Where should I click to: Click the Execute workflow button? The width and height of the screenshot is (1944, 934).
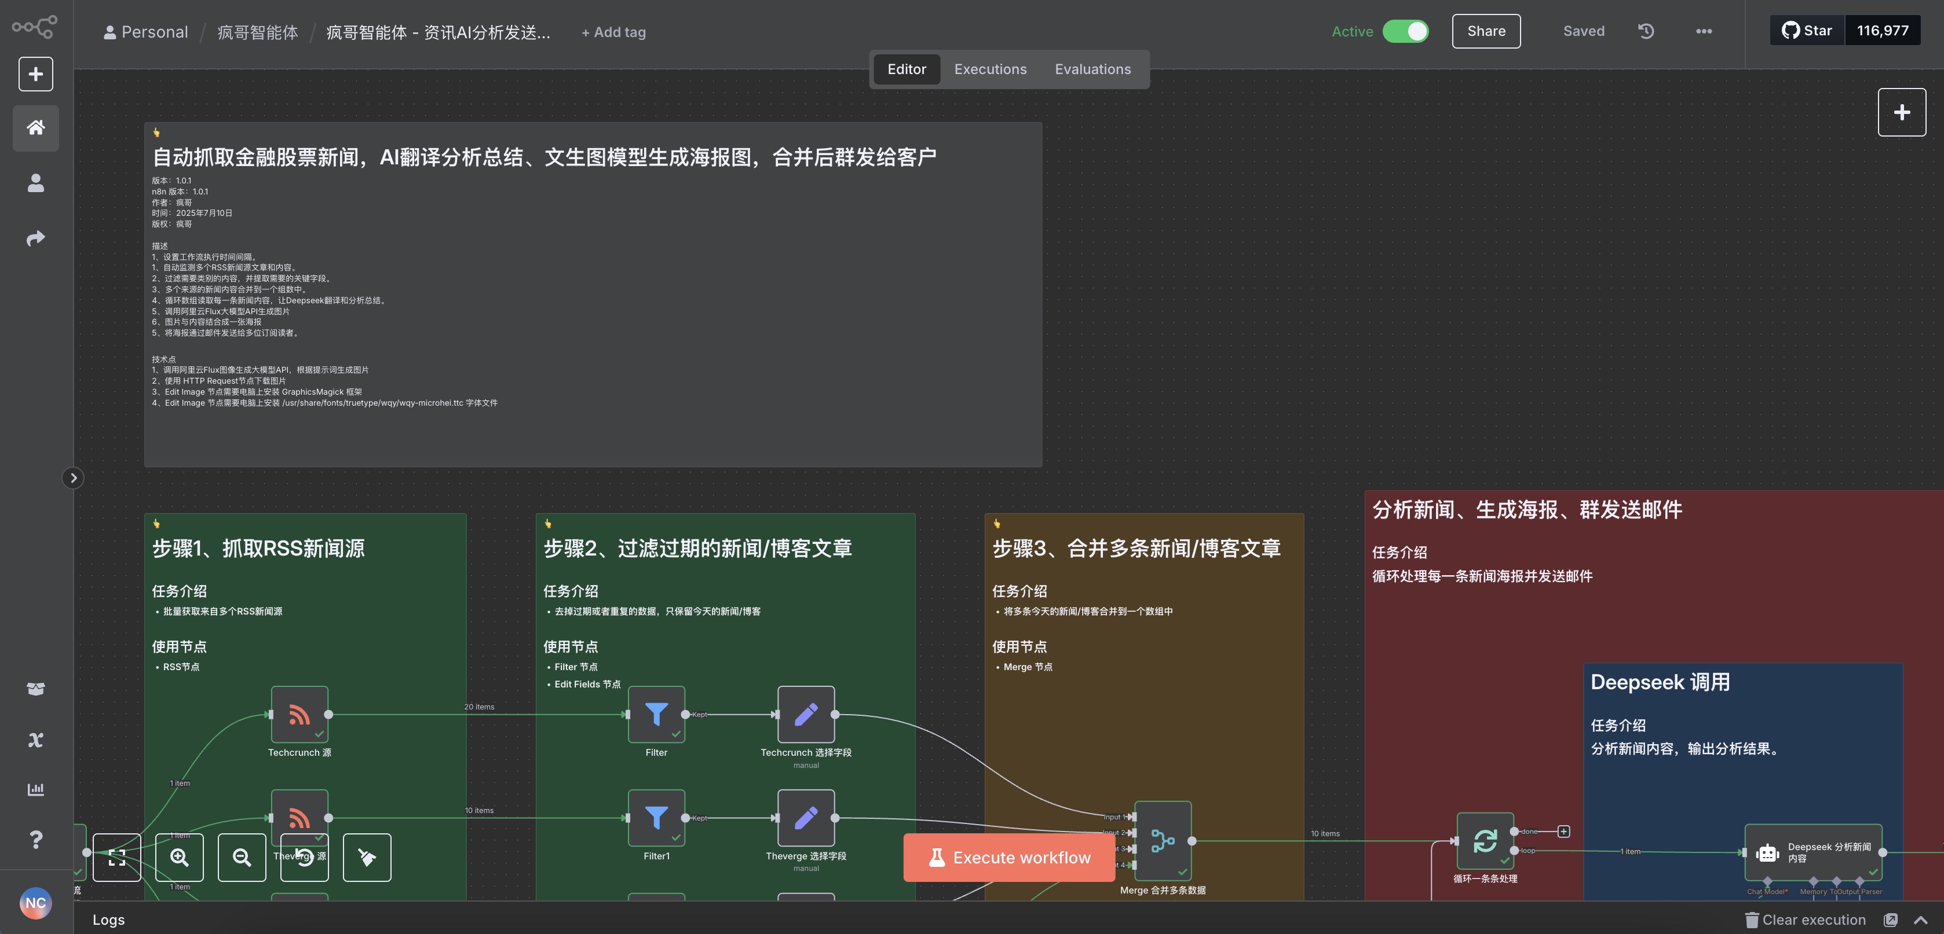(1009, 857)
